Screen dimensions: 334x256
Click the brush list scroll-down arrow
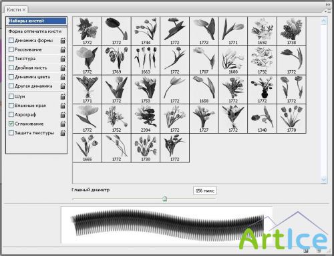324,179
